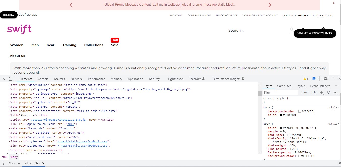Screen dimensions: 341x167
Task: Open the Lighthouse tab
Action: tap(175, 79)
